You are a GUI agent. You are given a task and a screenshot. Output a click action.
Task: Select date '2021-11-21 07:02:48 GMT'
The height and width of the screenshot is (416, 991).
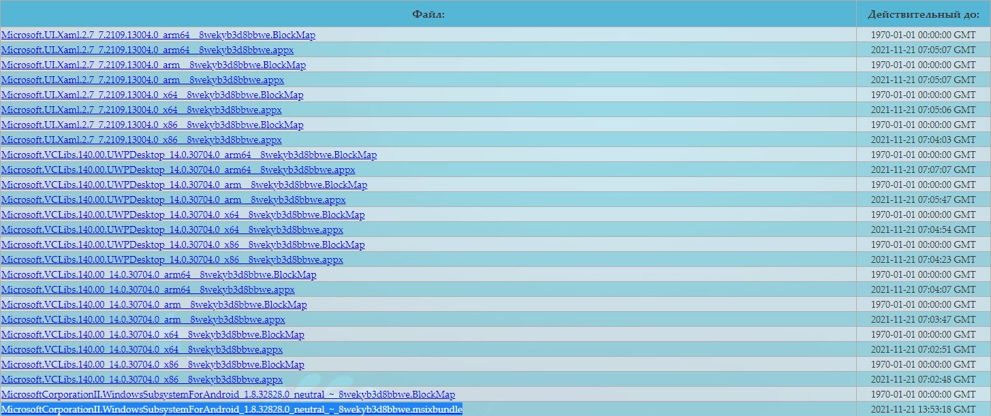pyautogui.click(x=924, y=379)
